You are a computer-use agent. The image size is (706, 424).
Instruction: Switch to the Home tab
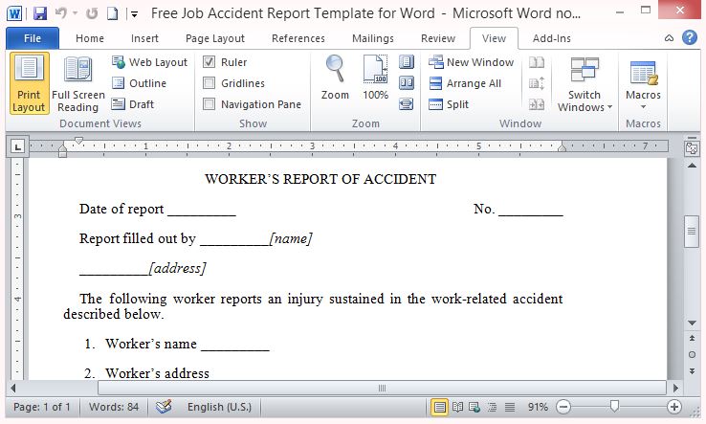coord(90,38)
